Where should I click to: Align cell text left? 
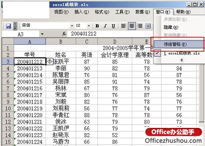124,26
